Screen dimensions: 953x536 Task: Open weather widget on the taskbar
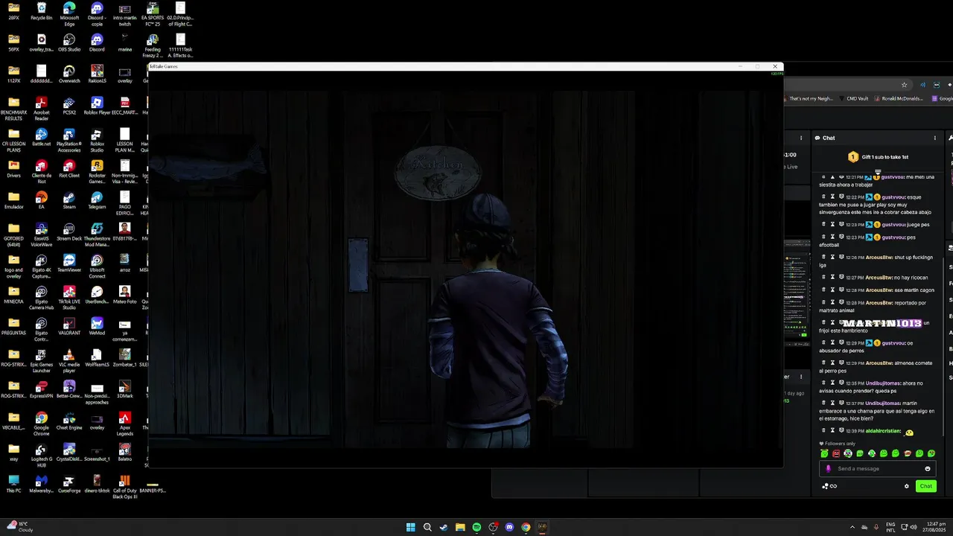(x=18, y=527)
